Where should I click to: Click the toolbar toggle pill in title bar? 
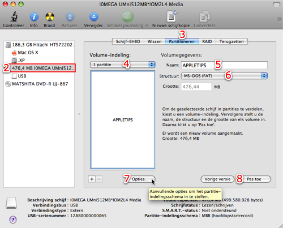(x=276, y=4)
